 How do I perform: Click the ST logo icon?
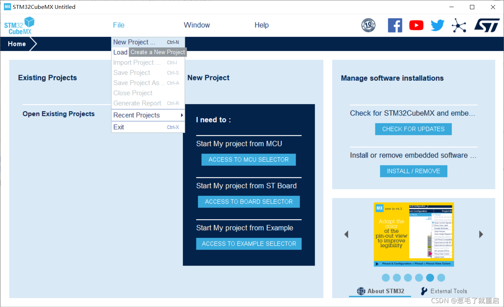(487, 25)
